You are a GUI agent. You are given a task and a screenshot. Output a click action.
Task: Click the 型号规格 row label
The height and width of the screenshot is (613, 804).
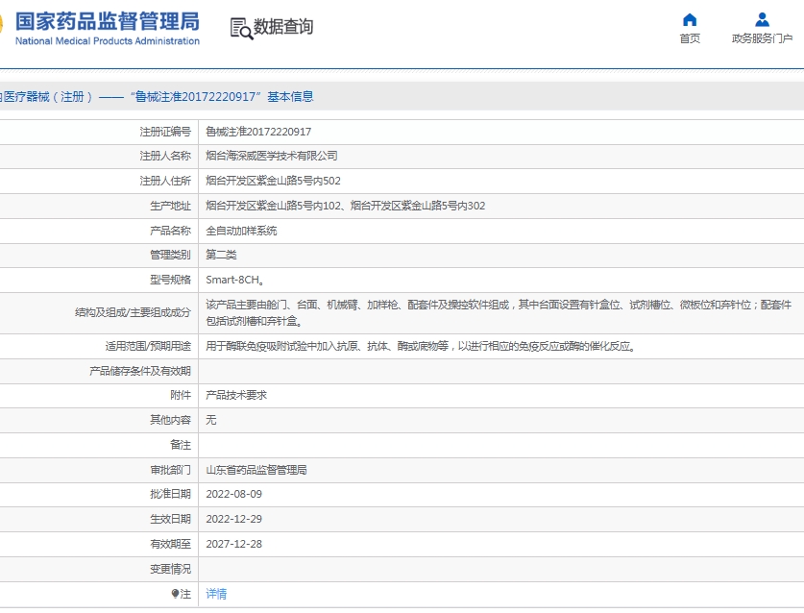coord(170,281)
